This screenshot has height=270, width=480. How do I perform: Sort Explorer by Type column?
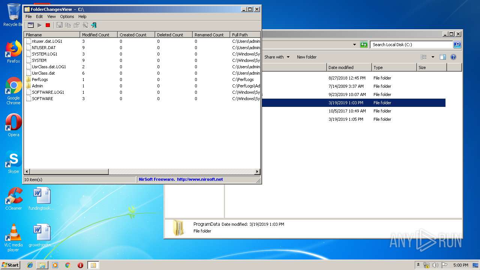(x=394, y=67)
